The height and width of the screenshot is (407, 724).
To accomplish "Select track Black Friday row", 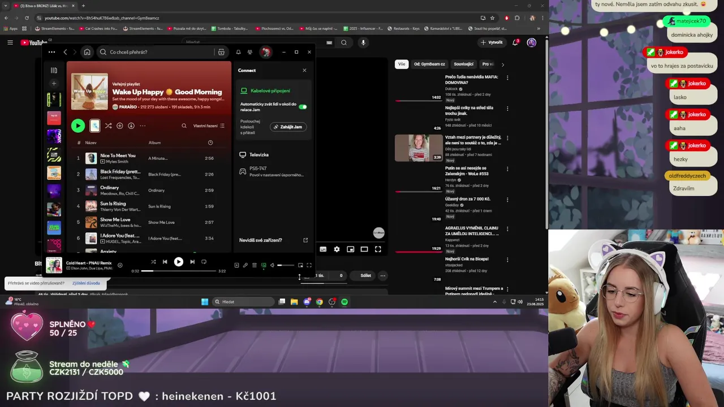I will point(149,174).
